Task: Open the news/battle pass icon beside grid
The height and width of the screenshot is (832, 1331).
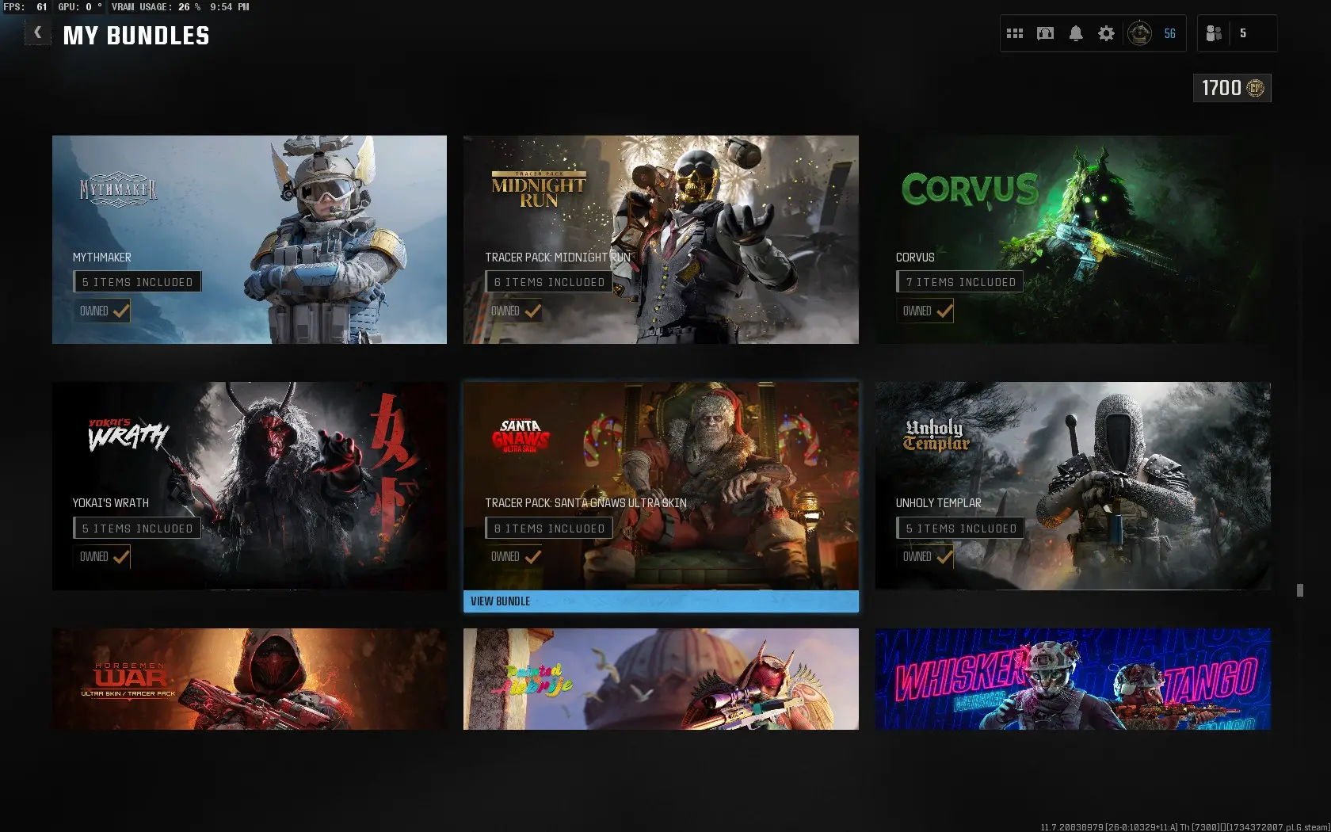Action: (1045, 33)
